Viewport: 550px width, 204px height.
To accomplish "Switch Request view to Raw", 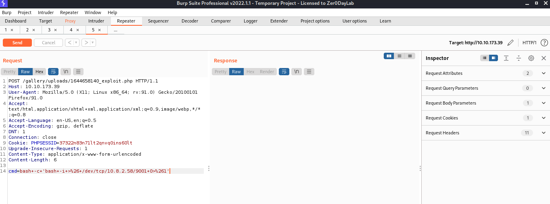I will (x=25, y=72).
